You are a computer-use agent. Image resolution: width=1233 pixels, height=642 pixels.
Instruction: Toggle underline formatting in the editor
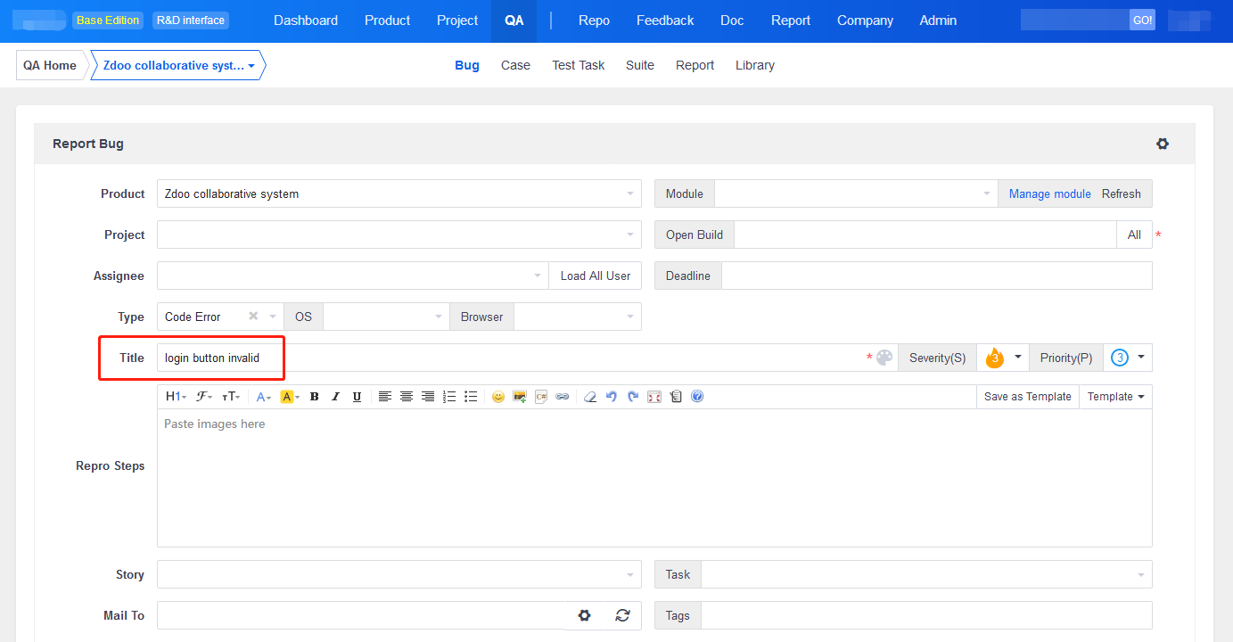pos(358,397)
